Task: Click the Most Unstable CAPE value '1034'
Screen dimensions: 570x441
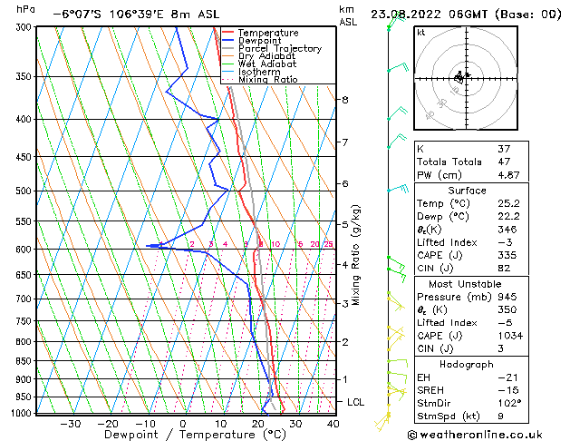Action: click(510, 336)
